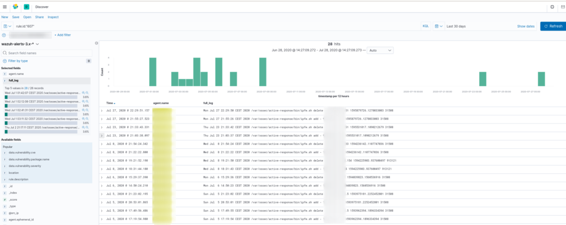Click the Refresh button

tap(553, 26)
